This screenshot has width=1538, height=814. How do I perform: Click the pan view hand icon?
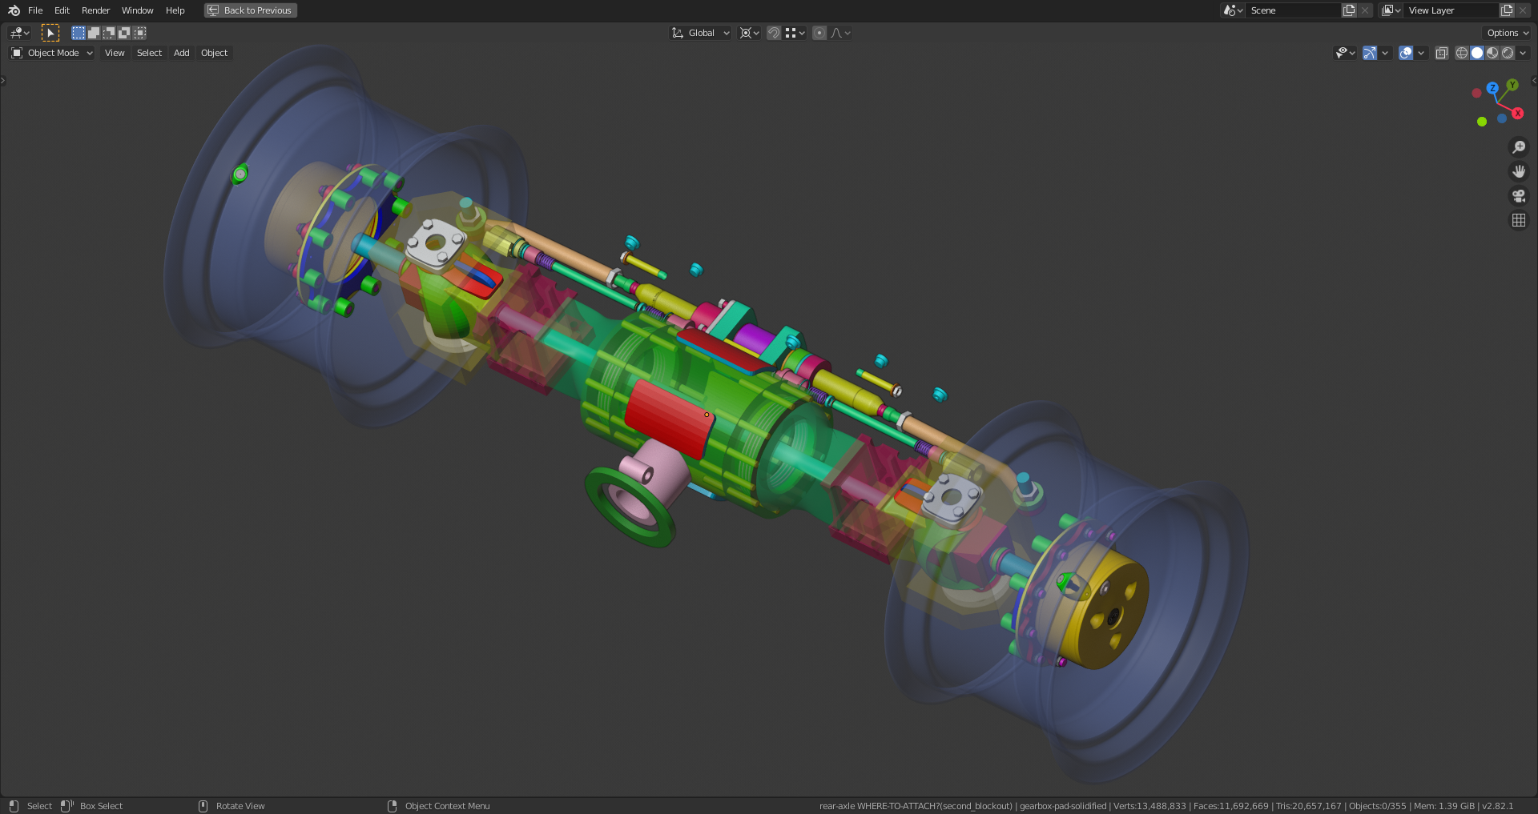[x=1519, y=171]
